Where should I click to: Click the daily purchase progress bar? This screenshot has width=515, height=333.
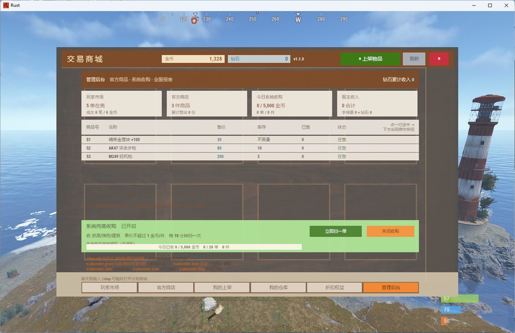click(194, 247)
